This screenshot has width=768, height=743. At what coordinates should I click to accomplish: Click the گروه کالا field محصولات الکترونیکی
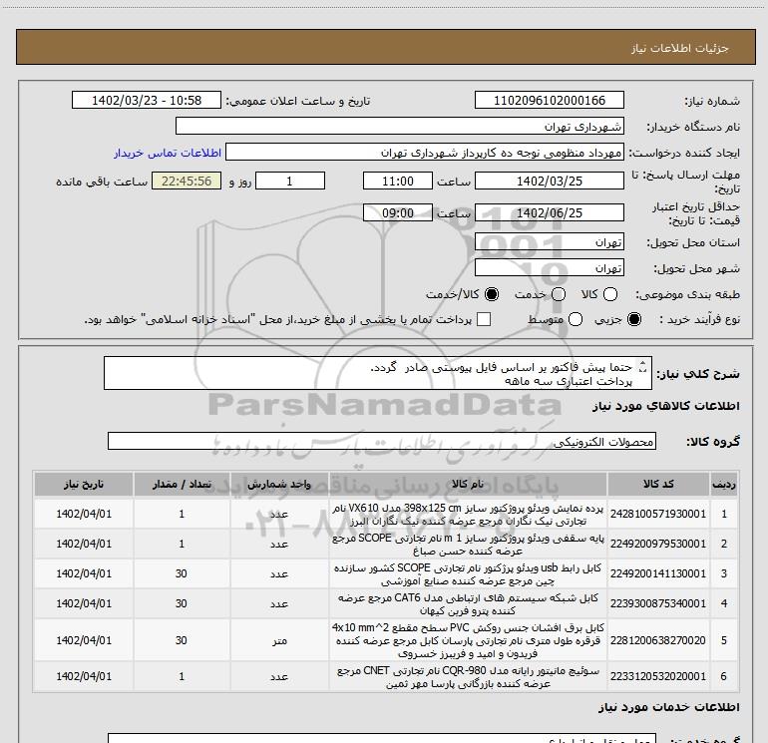(382, 441)
